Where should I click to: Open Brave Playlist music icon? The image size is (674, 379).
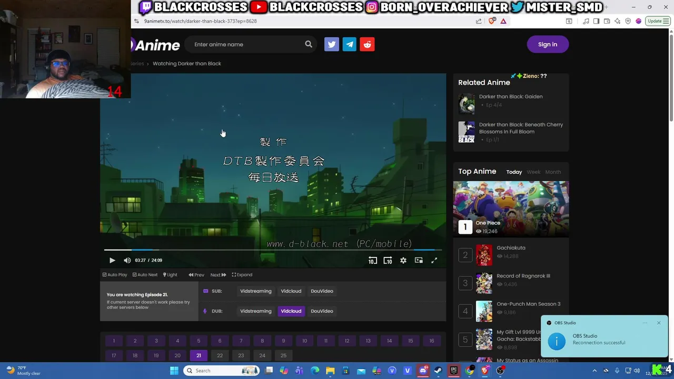[586, 21]
